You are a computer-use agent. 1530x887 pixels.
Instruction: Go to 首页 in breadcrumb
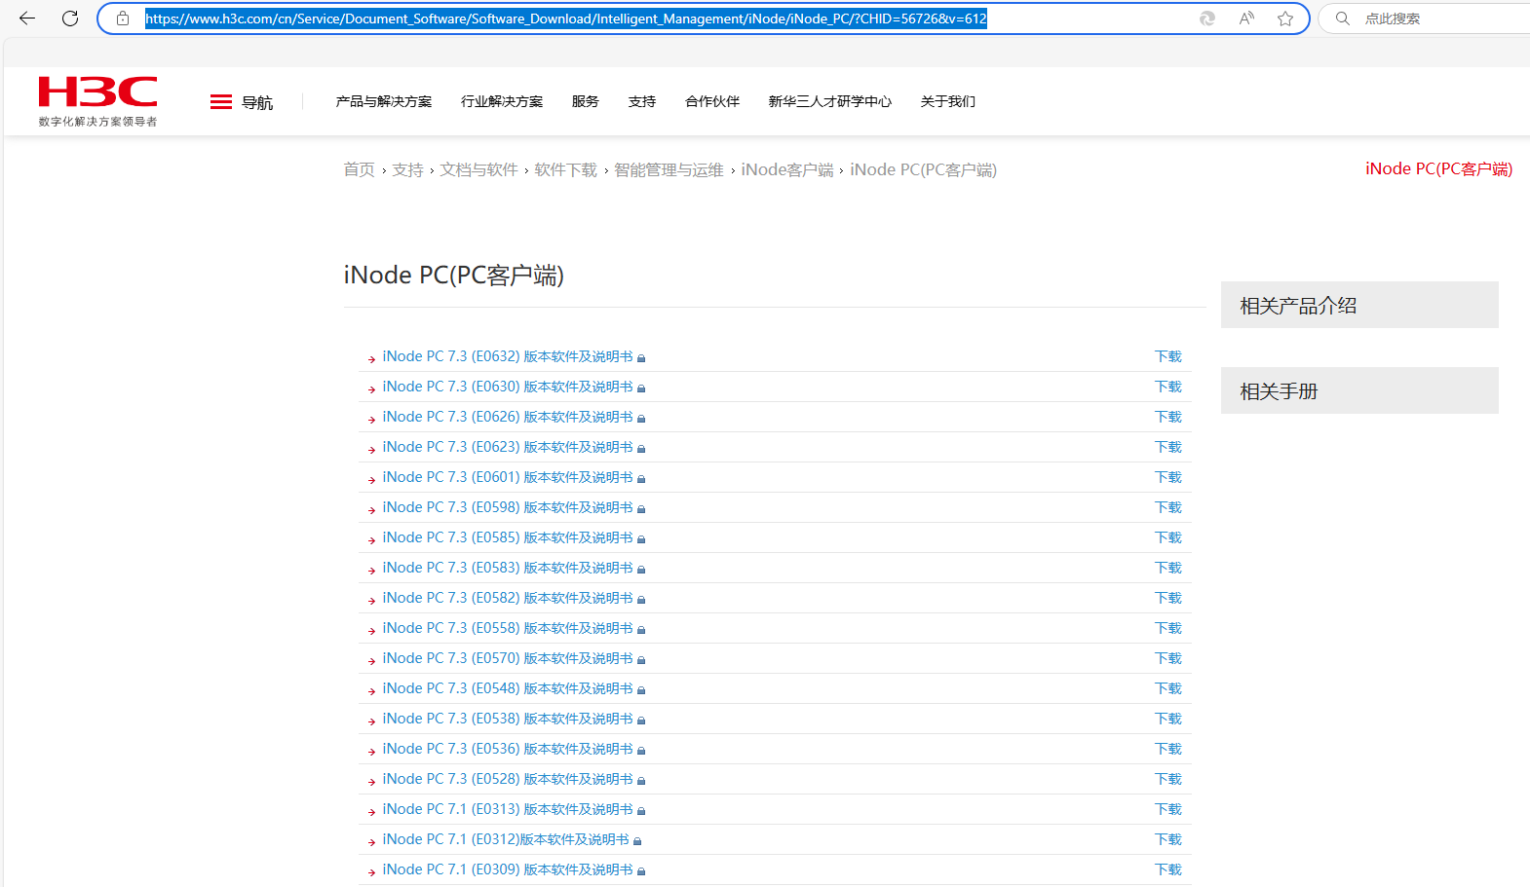[x=359, y=169]
